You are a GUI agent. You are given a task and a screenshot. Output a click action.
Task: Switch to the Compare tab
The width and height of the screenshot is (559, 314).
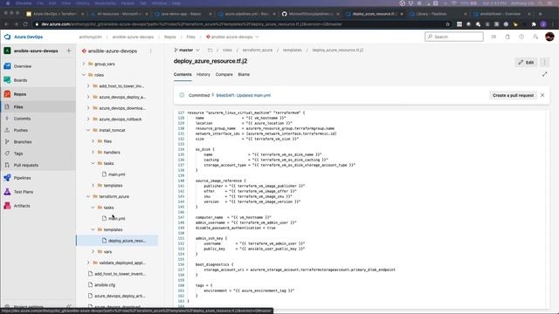point(224,74)
